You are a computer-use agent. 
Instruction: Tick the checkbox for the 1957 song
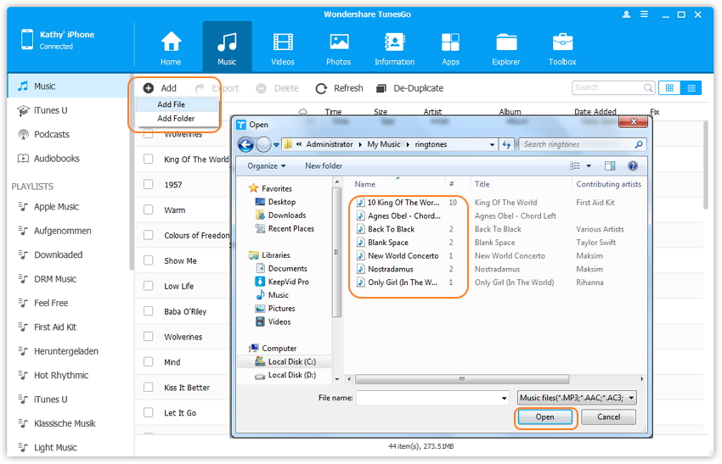[149, 185]
